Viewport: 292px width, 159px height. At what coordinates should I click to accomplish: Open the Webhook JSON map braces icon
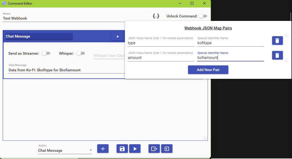[x=156, y=16]
